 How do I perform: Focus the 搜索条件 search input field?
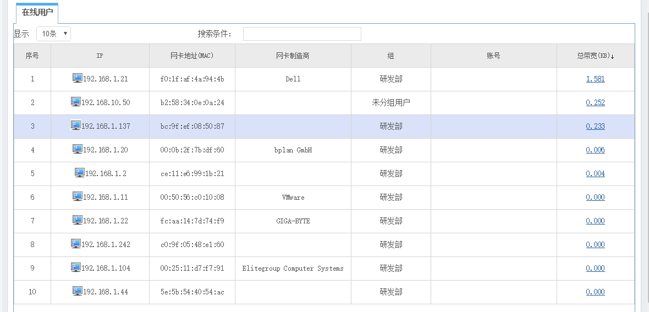pos(302,34)
